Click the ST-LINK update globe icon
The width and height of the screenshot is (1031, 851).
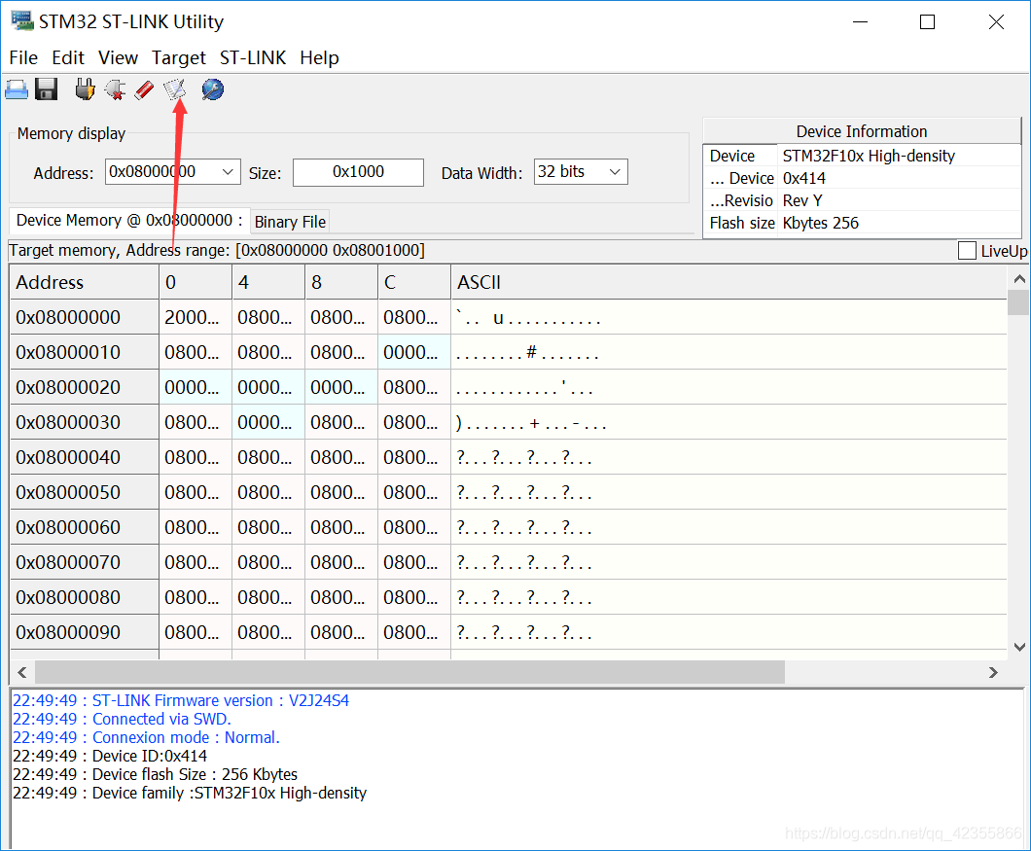212,89
